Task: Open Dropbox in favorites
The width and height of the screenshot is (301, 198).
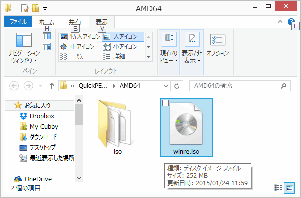Action: click(x=37, y=116)
